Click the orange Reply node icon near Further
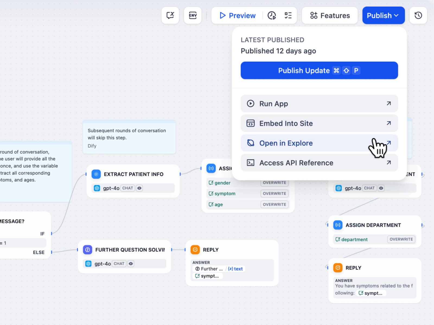Viewport: 434px width, 325px height. click(x=195, y=250)
